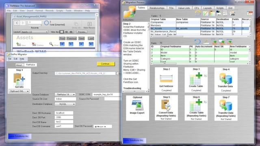Select the Model row in fields list

[x=200, y=52]
